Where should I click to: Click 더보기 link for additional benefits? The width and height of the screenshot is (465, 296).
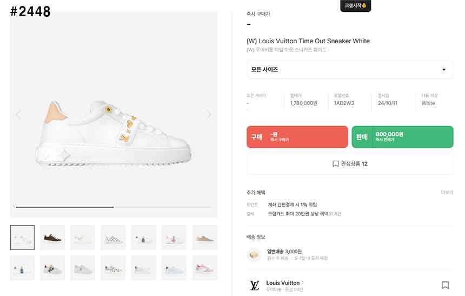(x=447, y=193)
